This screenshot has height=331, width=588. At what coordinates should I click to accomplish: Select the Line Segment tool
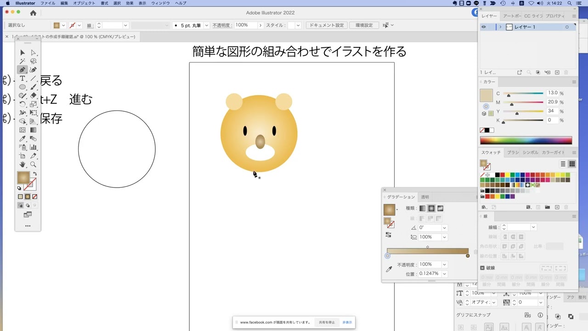pos(33,79)
